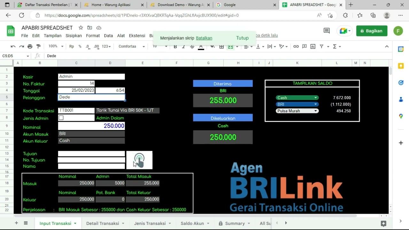Toggle italic formatting
This screenshot has height=230, width=409.
point(183,47)
